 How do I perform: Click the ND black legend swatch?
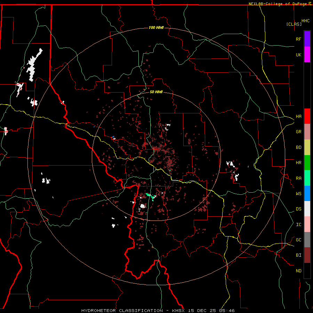pyautogui.click(x=307, y=271)
